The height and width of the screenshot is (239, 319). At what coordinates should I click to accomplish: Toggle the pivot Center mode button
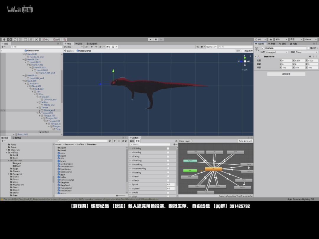tap(46, 40)
